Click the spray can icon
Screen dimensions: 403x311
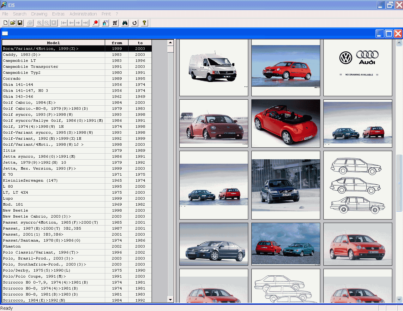point(105,23)
